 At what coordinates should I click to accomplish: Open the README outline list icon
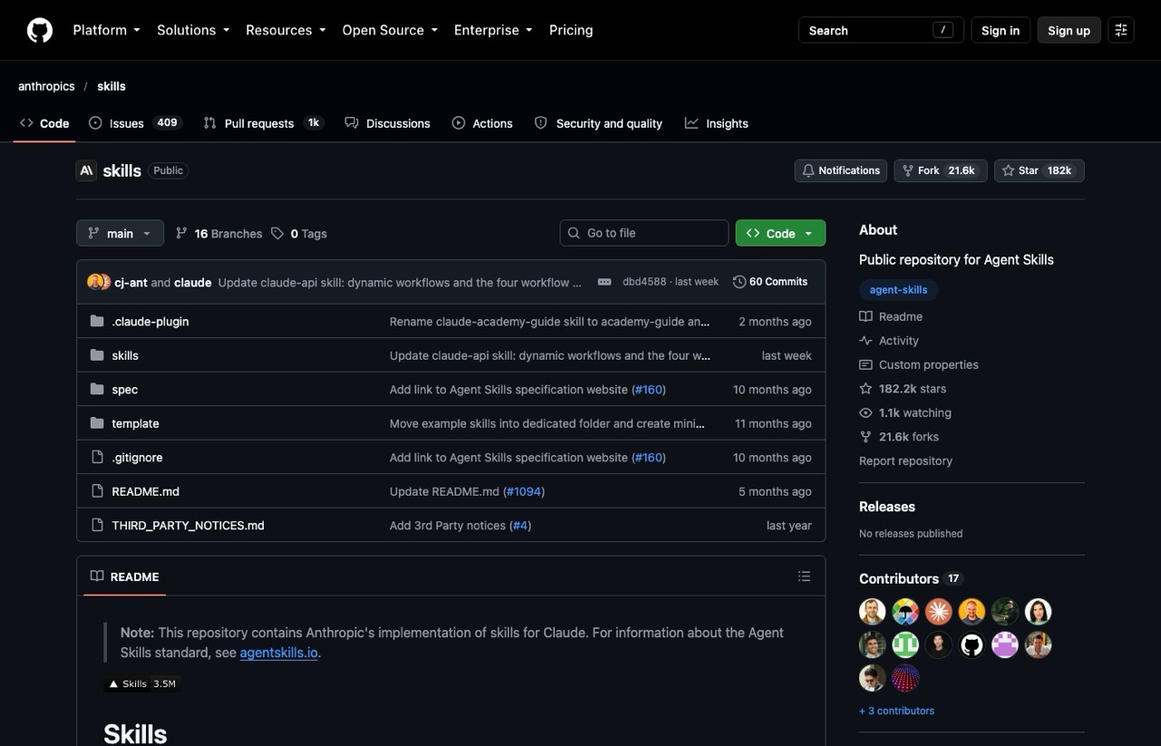pos(804,576)
